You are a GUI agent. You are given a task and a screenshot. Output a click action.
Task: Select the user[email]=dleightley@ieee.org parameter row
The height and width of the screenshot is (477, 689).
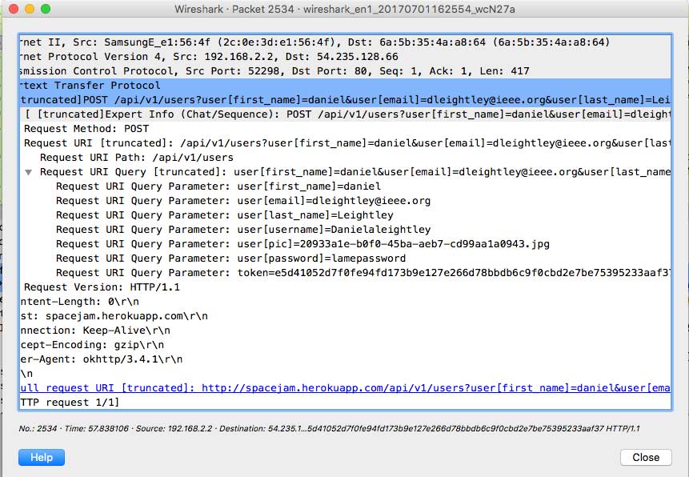[346, 201]
